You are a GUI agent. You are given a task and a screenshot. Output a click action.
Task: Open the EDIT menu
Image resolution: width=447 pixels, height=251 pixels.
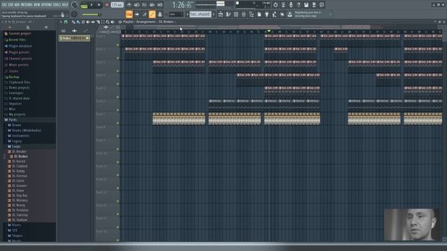11,5
